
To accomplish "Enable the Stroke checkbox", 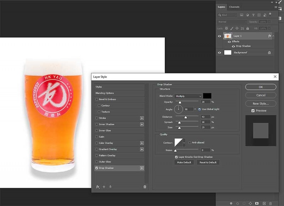I will point(97,118).
